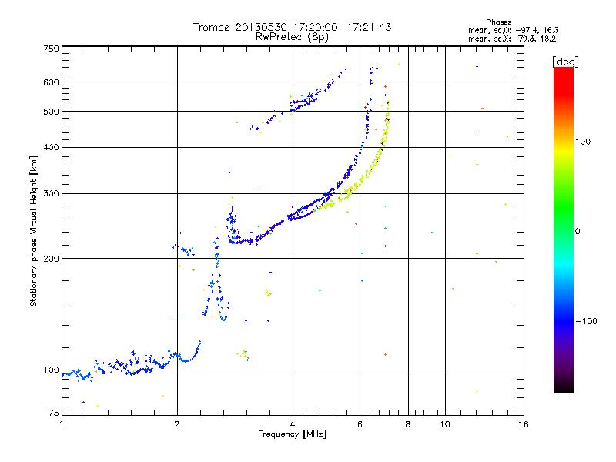Click the '8' x-axis tick label
Screen dimensions: 616x462
408,424
